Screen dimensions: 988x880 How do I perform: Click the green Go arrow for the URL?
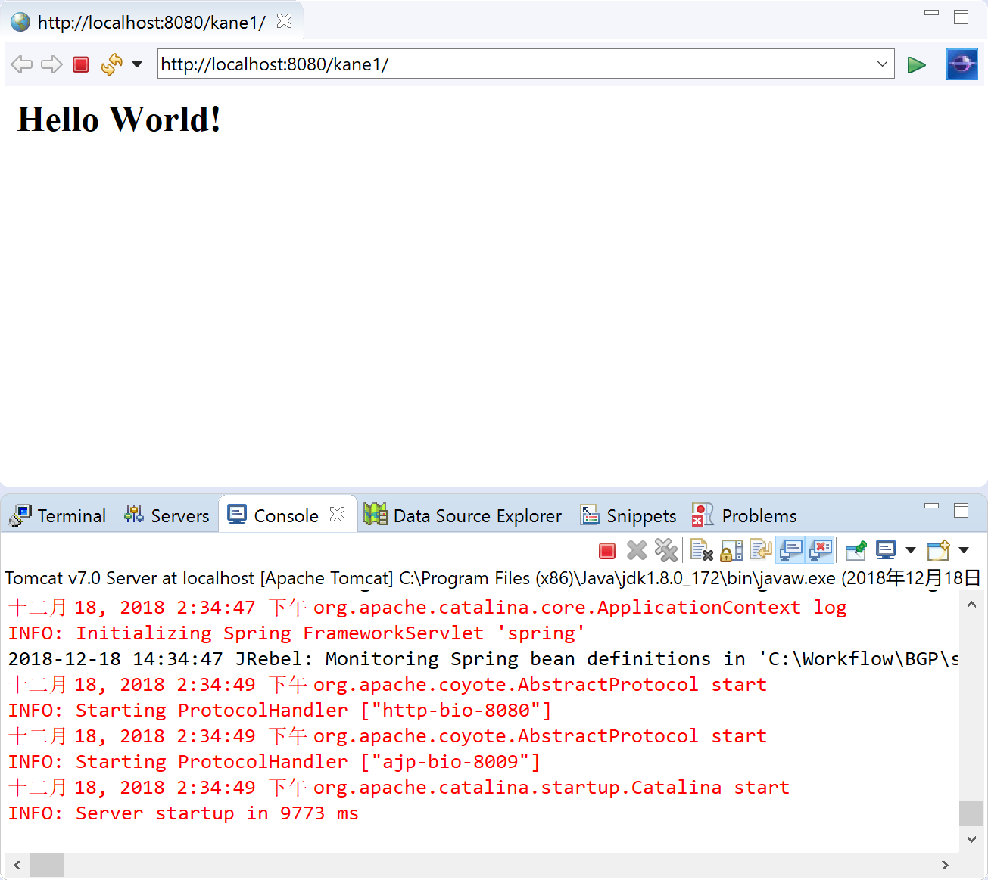[916, 65]
